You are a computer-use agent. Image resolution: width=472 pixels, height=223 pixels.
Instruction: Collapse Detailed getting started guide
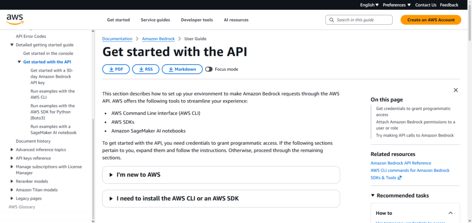click(x=12, y=45)
